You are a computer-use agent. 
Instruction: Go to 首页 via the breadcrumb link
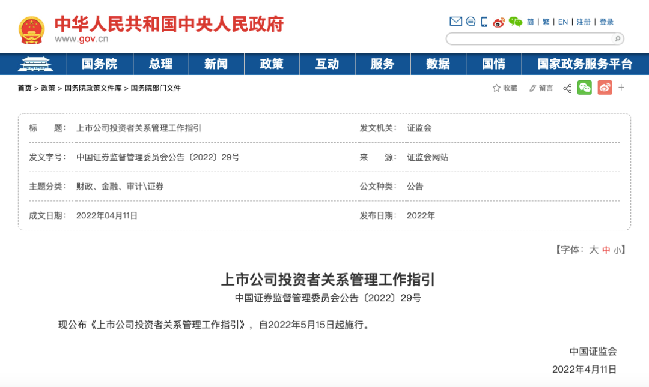(x=23, y=88)
